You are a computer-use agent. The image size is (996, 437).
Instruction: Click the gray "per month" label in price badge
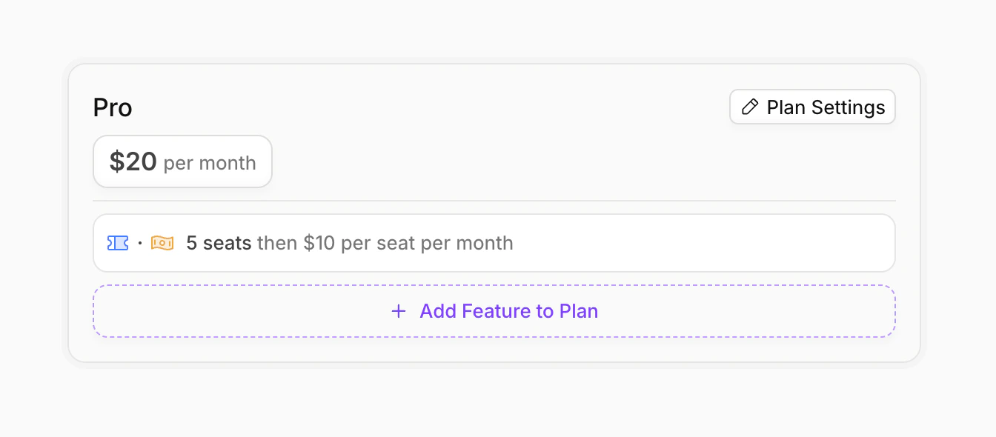[210, 163]
